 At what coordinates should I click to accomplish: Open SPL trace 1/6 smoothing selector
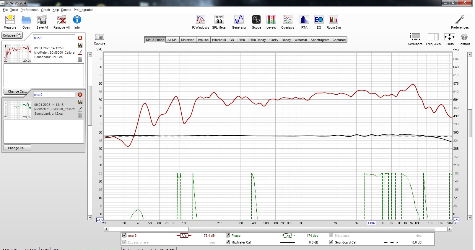[x=184, y=236]
